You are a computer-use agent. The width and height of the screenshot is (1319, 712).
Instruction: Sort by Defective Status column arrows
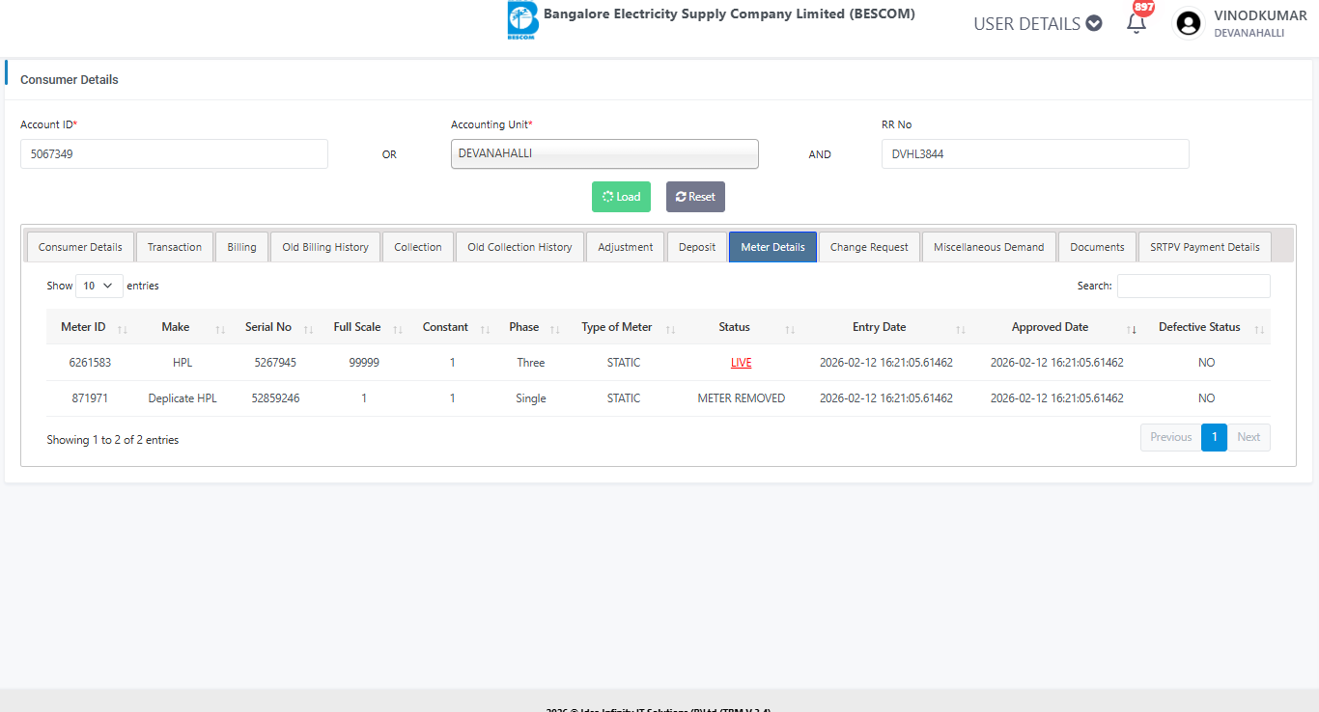1258,329
